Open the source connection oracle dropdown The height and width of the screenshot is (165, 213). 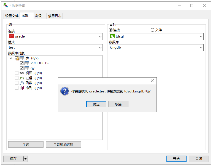pos(100,37)
